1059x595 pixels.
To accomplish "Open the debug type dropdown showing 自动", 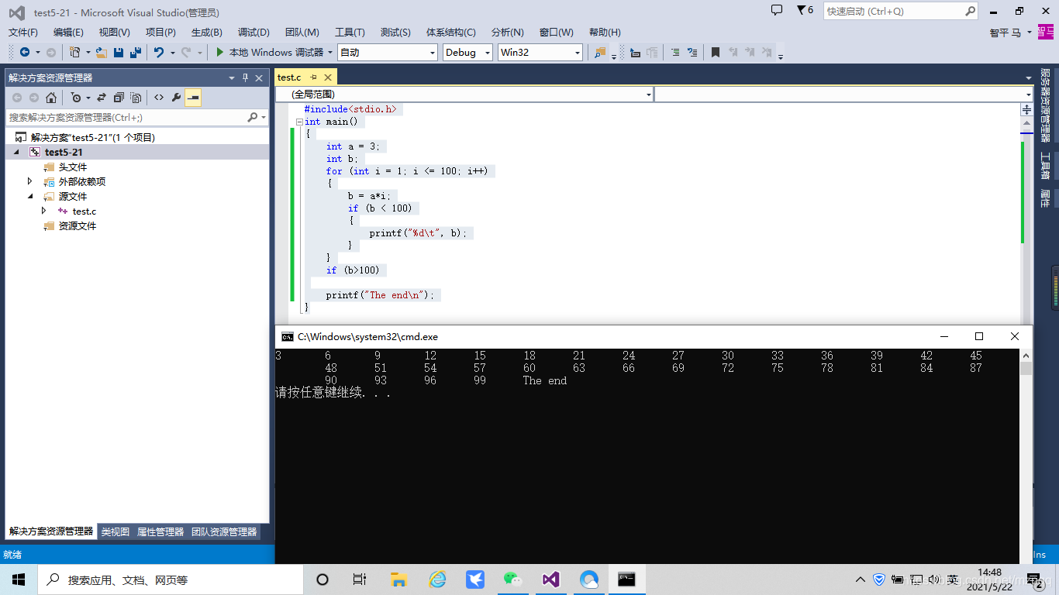I will coord(388,52).
